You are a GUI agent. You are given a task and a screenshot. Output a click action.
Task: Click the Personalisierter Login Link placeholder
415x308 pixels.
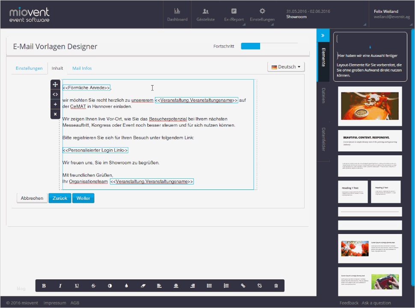pyautogui.click(x=95, y=150)
